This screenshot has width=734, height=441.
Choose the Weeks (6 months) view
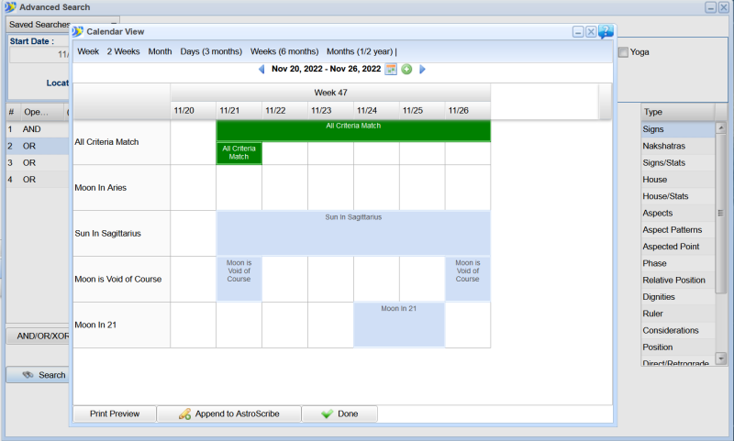[x=284, y=51]
